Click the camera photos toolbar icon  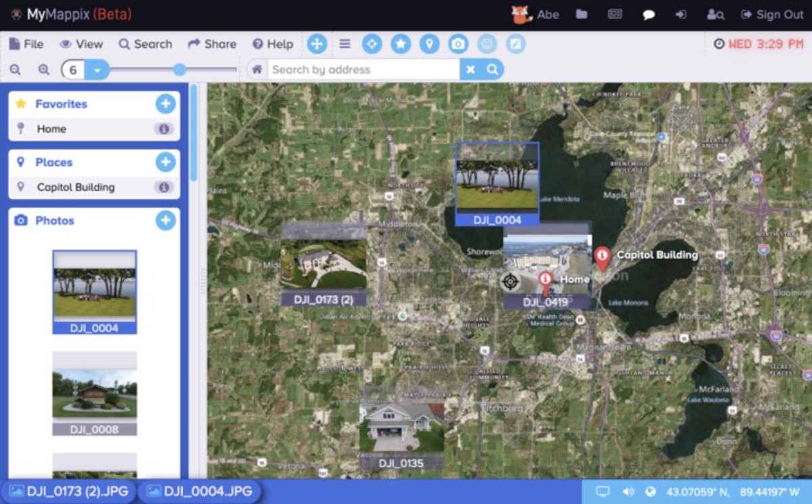click(x=458, y=44)
